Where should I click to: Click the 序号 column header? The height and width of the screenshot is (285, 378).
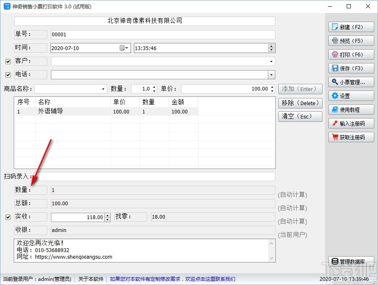25,102
